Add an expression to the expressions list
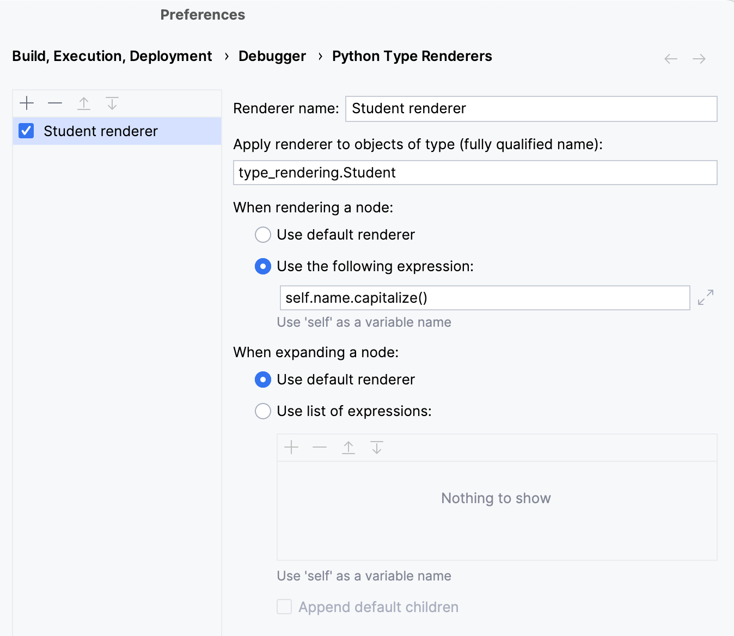This screenshot has height=636, width=734. (292, 447)
